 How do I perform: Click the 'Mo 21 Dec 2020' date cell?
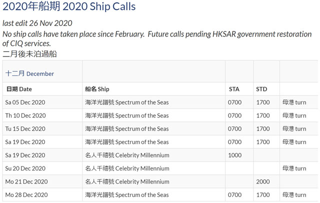point(26,181)
